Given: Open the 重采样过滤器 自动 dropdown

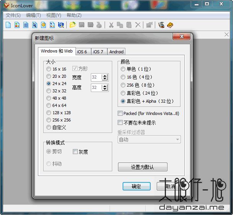Looking at the screenshot, I should 149,140.
